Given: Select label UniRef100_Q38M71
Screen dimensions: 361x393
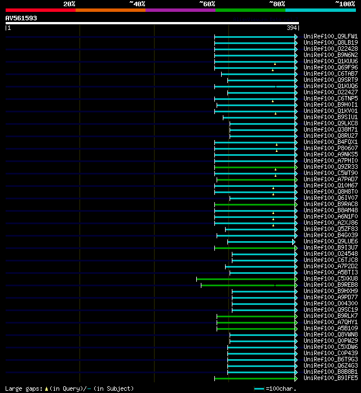Looking at the screenshot, I should pyautogui.click(x=331, y=129).
